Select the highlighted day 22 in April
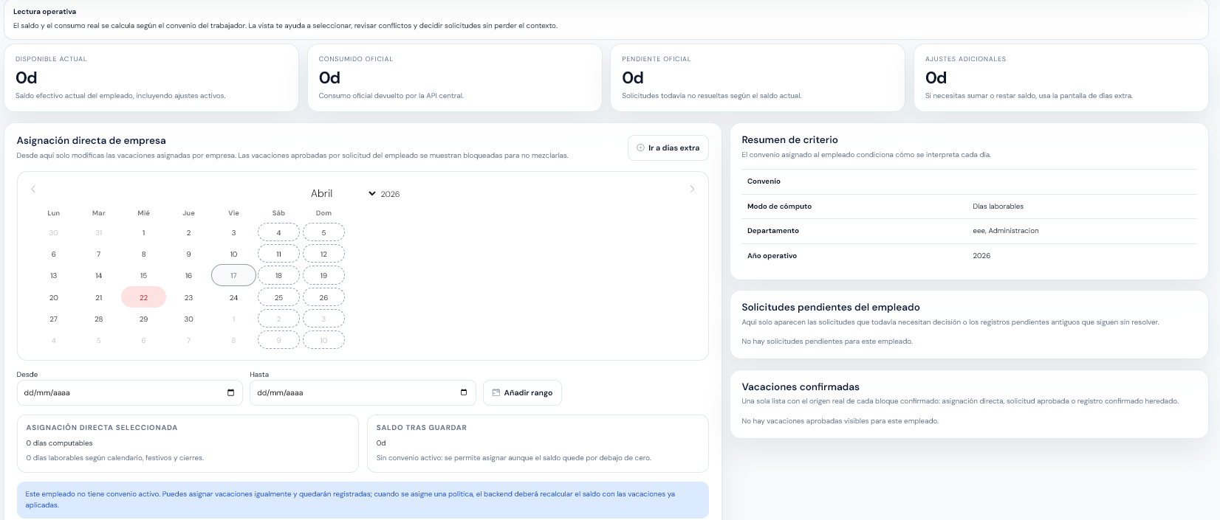Screen dimensions: 1220x520 pyautogui.click(x=143, y=298)
